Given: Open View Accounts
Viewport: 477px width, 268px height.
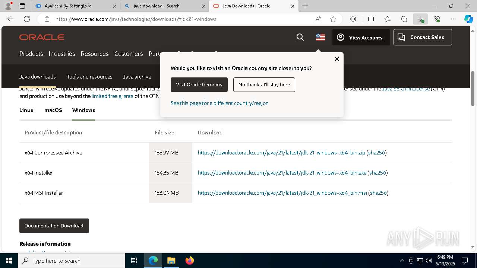Looking at the screenshot, I should (361, 37).
